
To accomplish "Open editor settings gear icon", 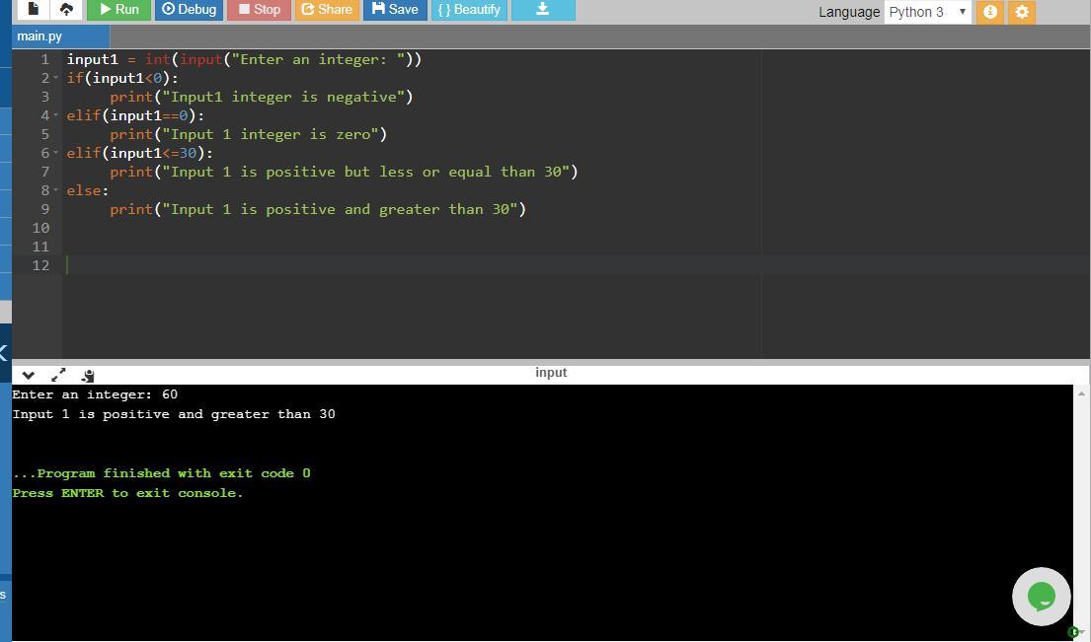I will click(x=1022, y=12).
